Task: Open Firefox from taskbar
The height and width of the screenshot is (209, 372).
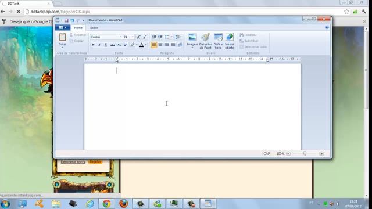Action: [123, 204]
